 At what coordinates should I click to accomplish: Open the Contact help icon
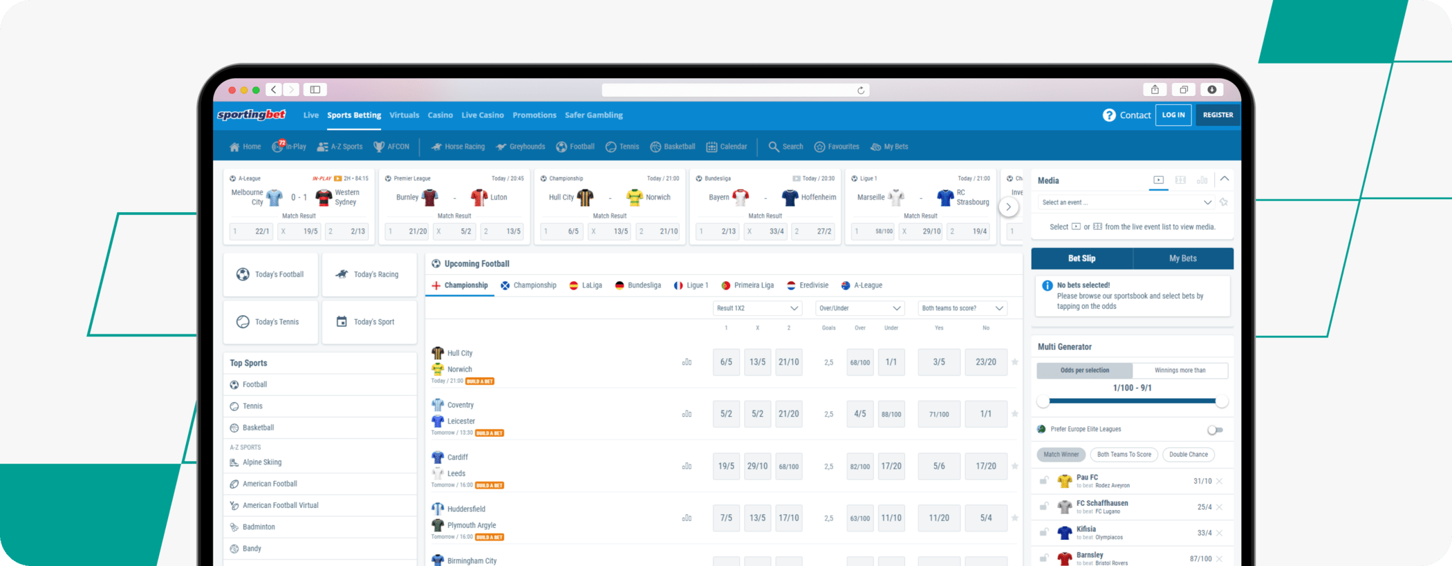(x=1108, y=115)
